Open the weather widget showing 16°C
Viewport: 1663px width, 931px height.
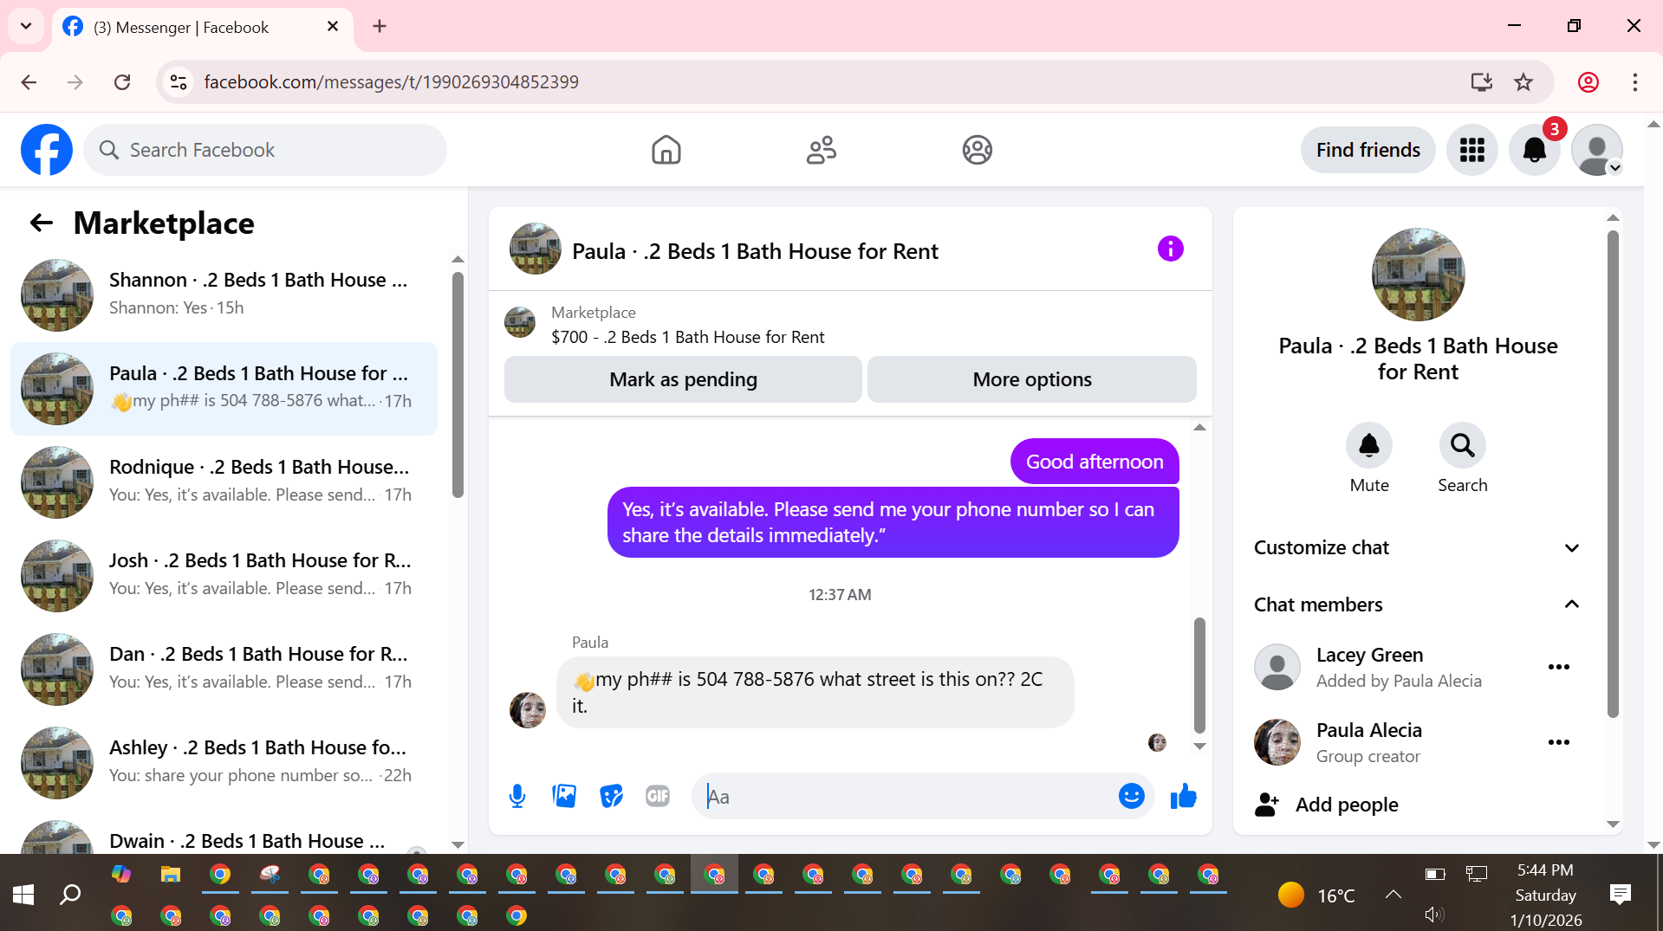[x=1316, y=895]
